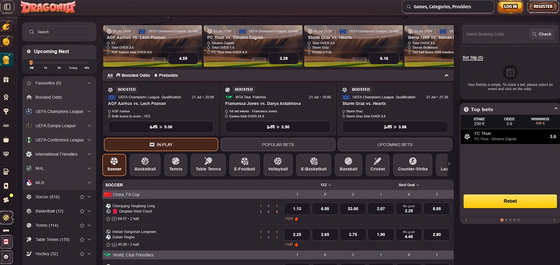Add AGF Aarhus boosted odds 5.06
560x265 pixels.
coord(161,127)
